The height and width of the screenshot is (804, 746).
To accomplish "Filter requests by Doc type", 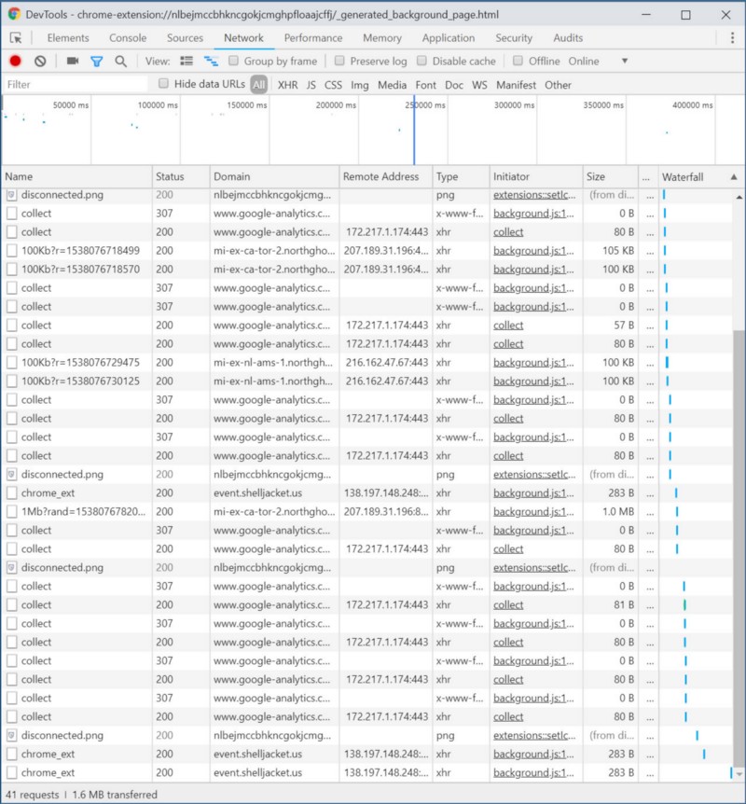I will [454, 85].
